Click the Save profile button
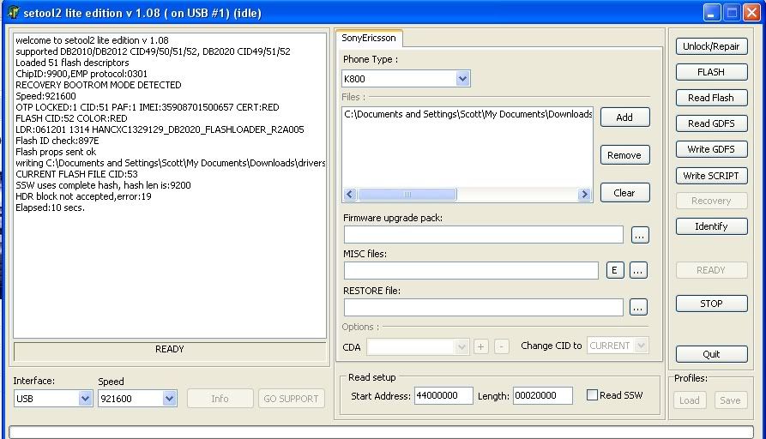 click(730, 400)
